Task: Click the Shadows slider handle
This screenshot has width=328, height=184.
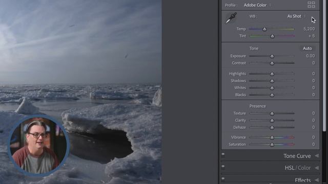Action: (x=272, y=81)
